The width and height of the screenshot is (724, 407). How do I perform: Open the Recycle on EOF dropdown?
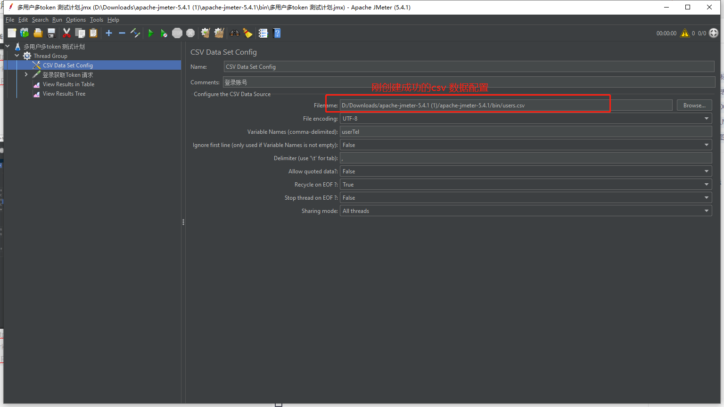coord(526,185)
